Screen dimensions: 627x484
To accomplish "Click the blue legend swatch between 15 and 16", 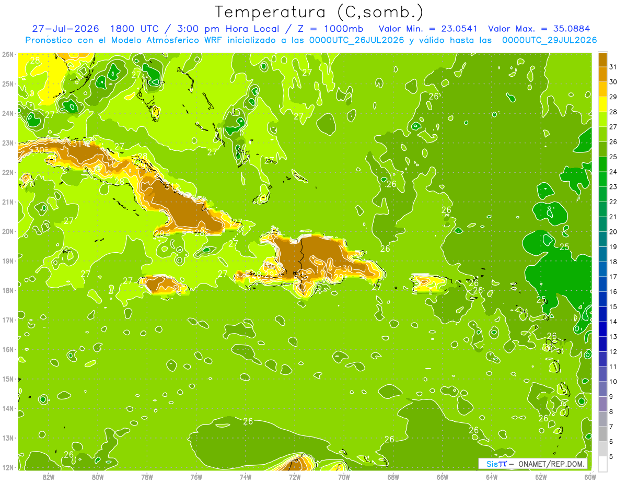I will [x=602, y=299].
